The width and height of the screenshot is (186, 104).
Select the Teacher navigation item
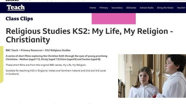[181, 8]
